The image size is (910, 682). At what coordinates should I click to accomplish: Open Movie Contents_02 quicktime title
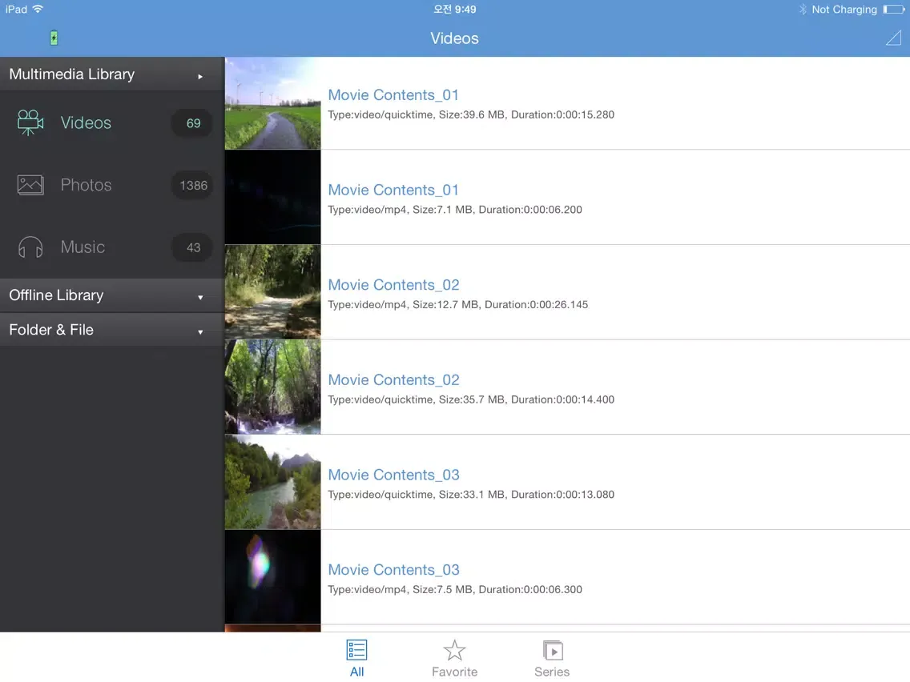coord(393,380)
